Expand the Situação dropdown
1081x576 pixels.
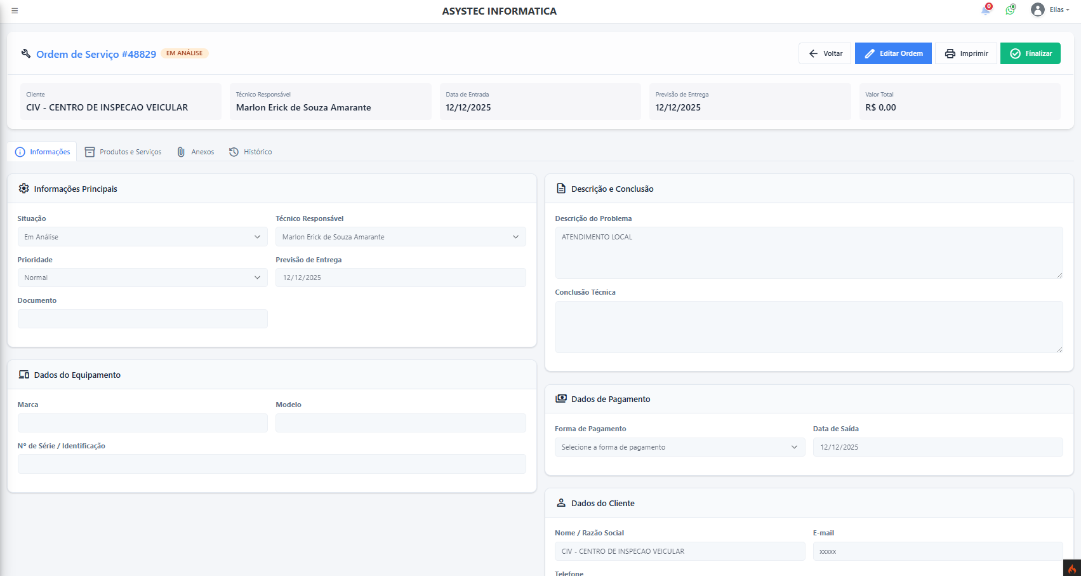tap(142, 237)
